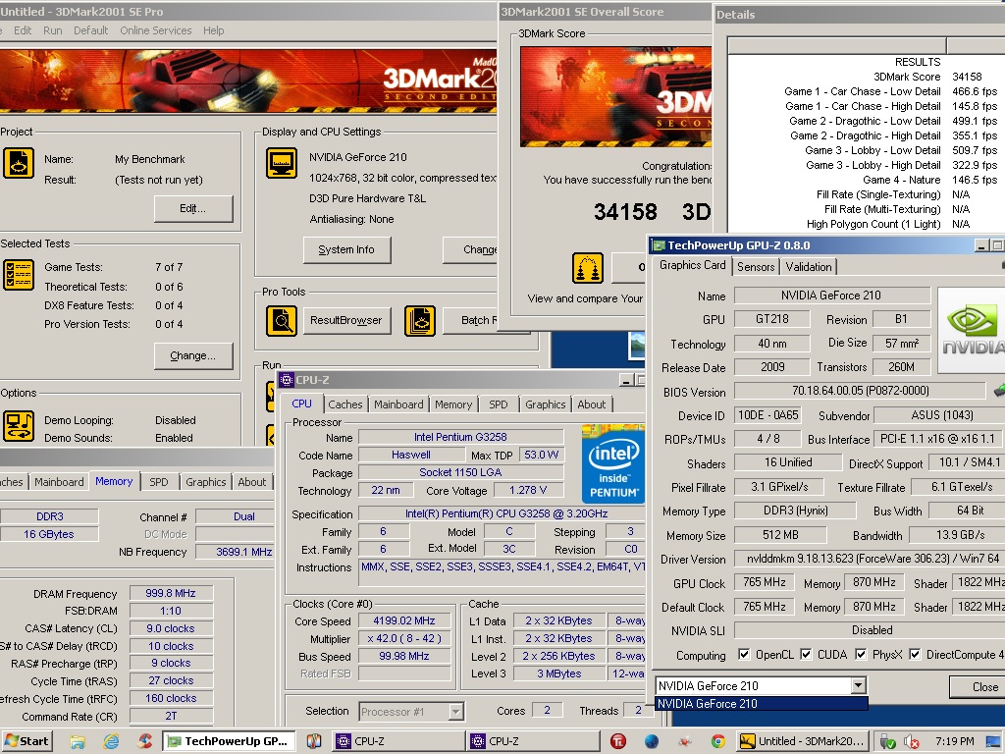This screenshot has width=1005, height=754.
Task: Click the blue globe icon in taskbar
Action: (652, 741)
